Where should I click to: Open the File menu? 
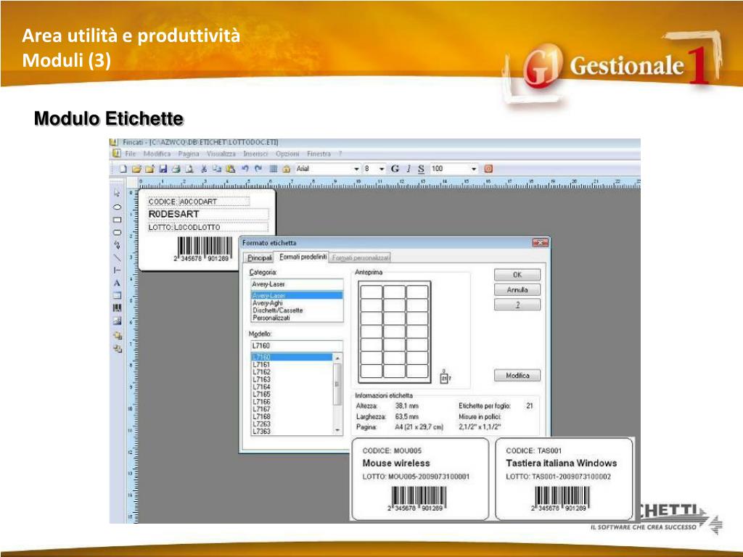[x=131, y=154]
